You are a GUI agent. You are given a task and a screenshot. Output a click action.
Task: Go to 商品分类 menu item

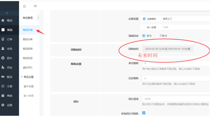coord(28,39)
